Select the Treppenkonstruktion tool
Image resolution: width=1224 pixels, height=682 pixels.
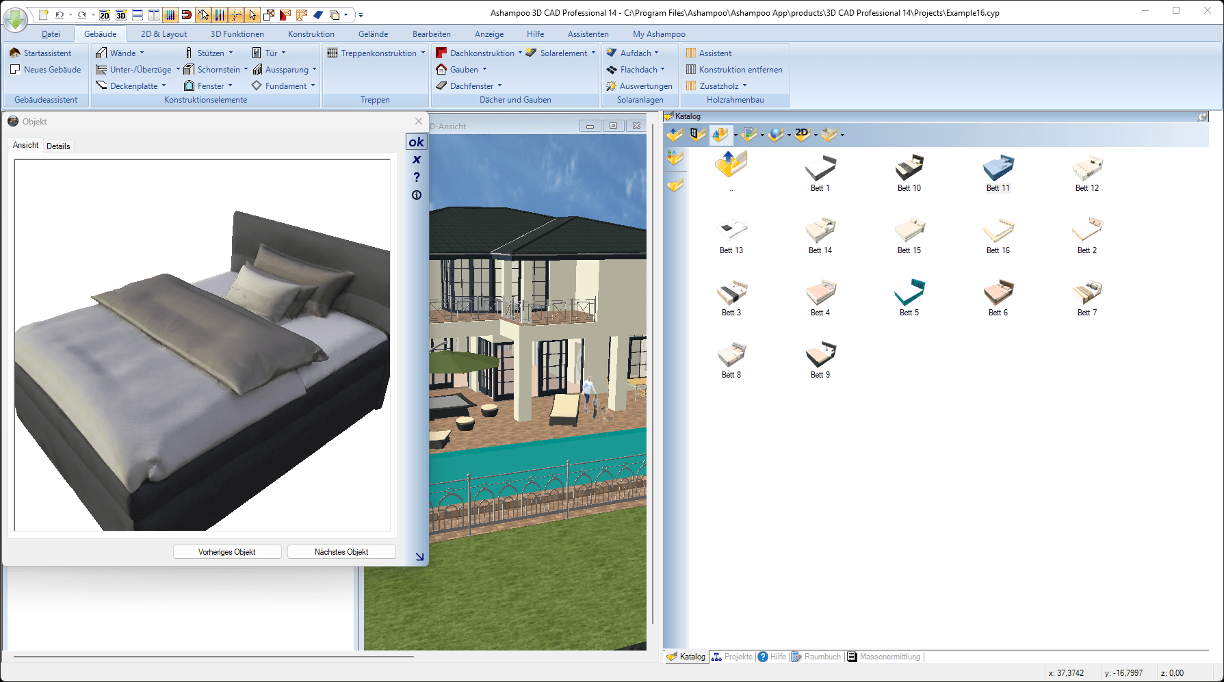click(375, 53)
